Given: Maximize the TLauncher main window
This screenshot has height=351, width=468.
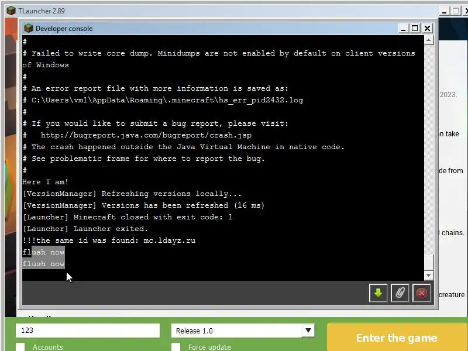Looking at the screenshot, I should (456, 11).
